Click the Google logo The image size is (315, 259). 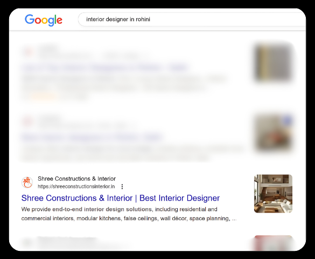(44, 20)
